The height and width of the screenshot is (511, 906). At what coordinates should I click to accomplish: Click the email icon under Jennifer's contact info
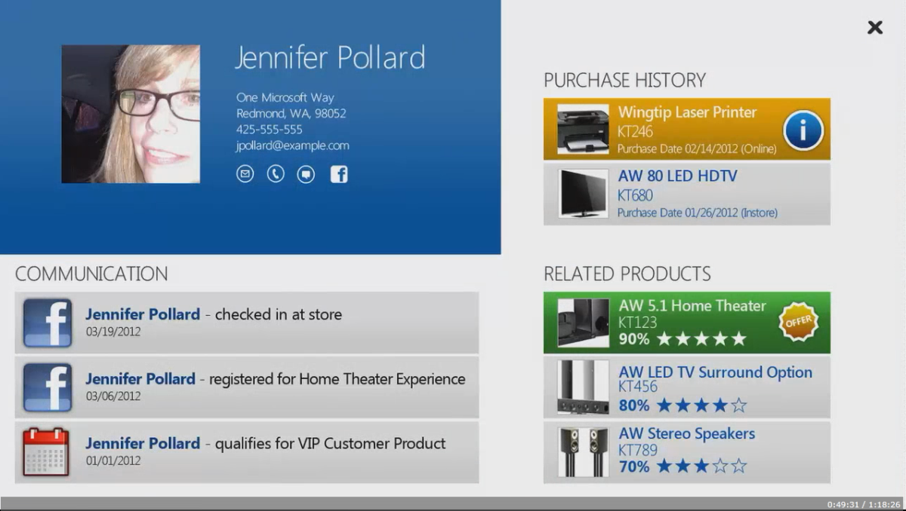coord(245,174)
